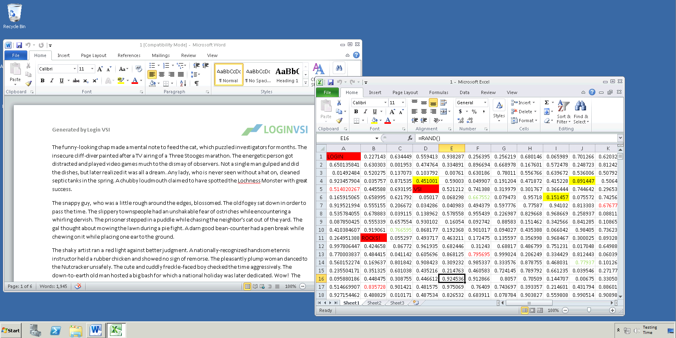Click Format Painter in Word's Clipboard group
This screenshot has width=676, height=338.
point(29,83)
